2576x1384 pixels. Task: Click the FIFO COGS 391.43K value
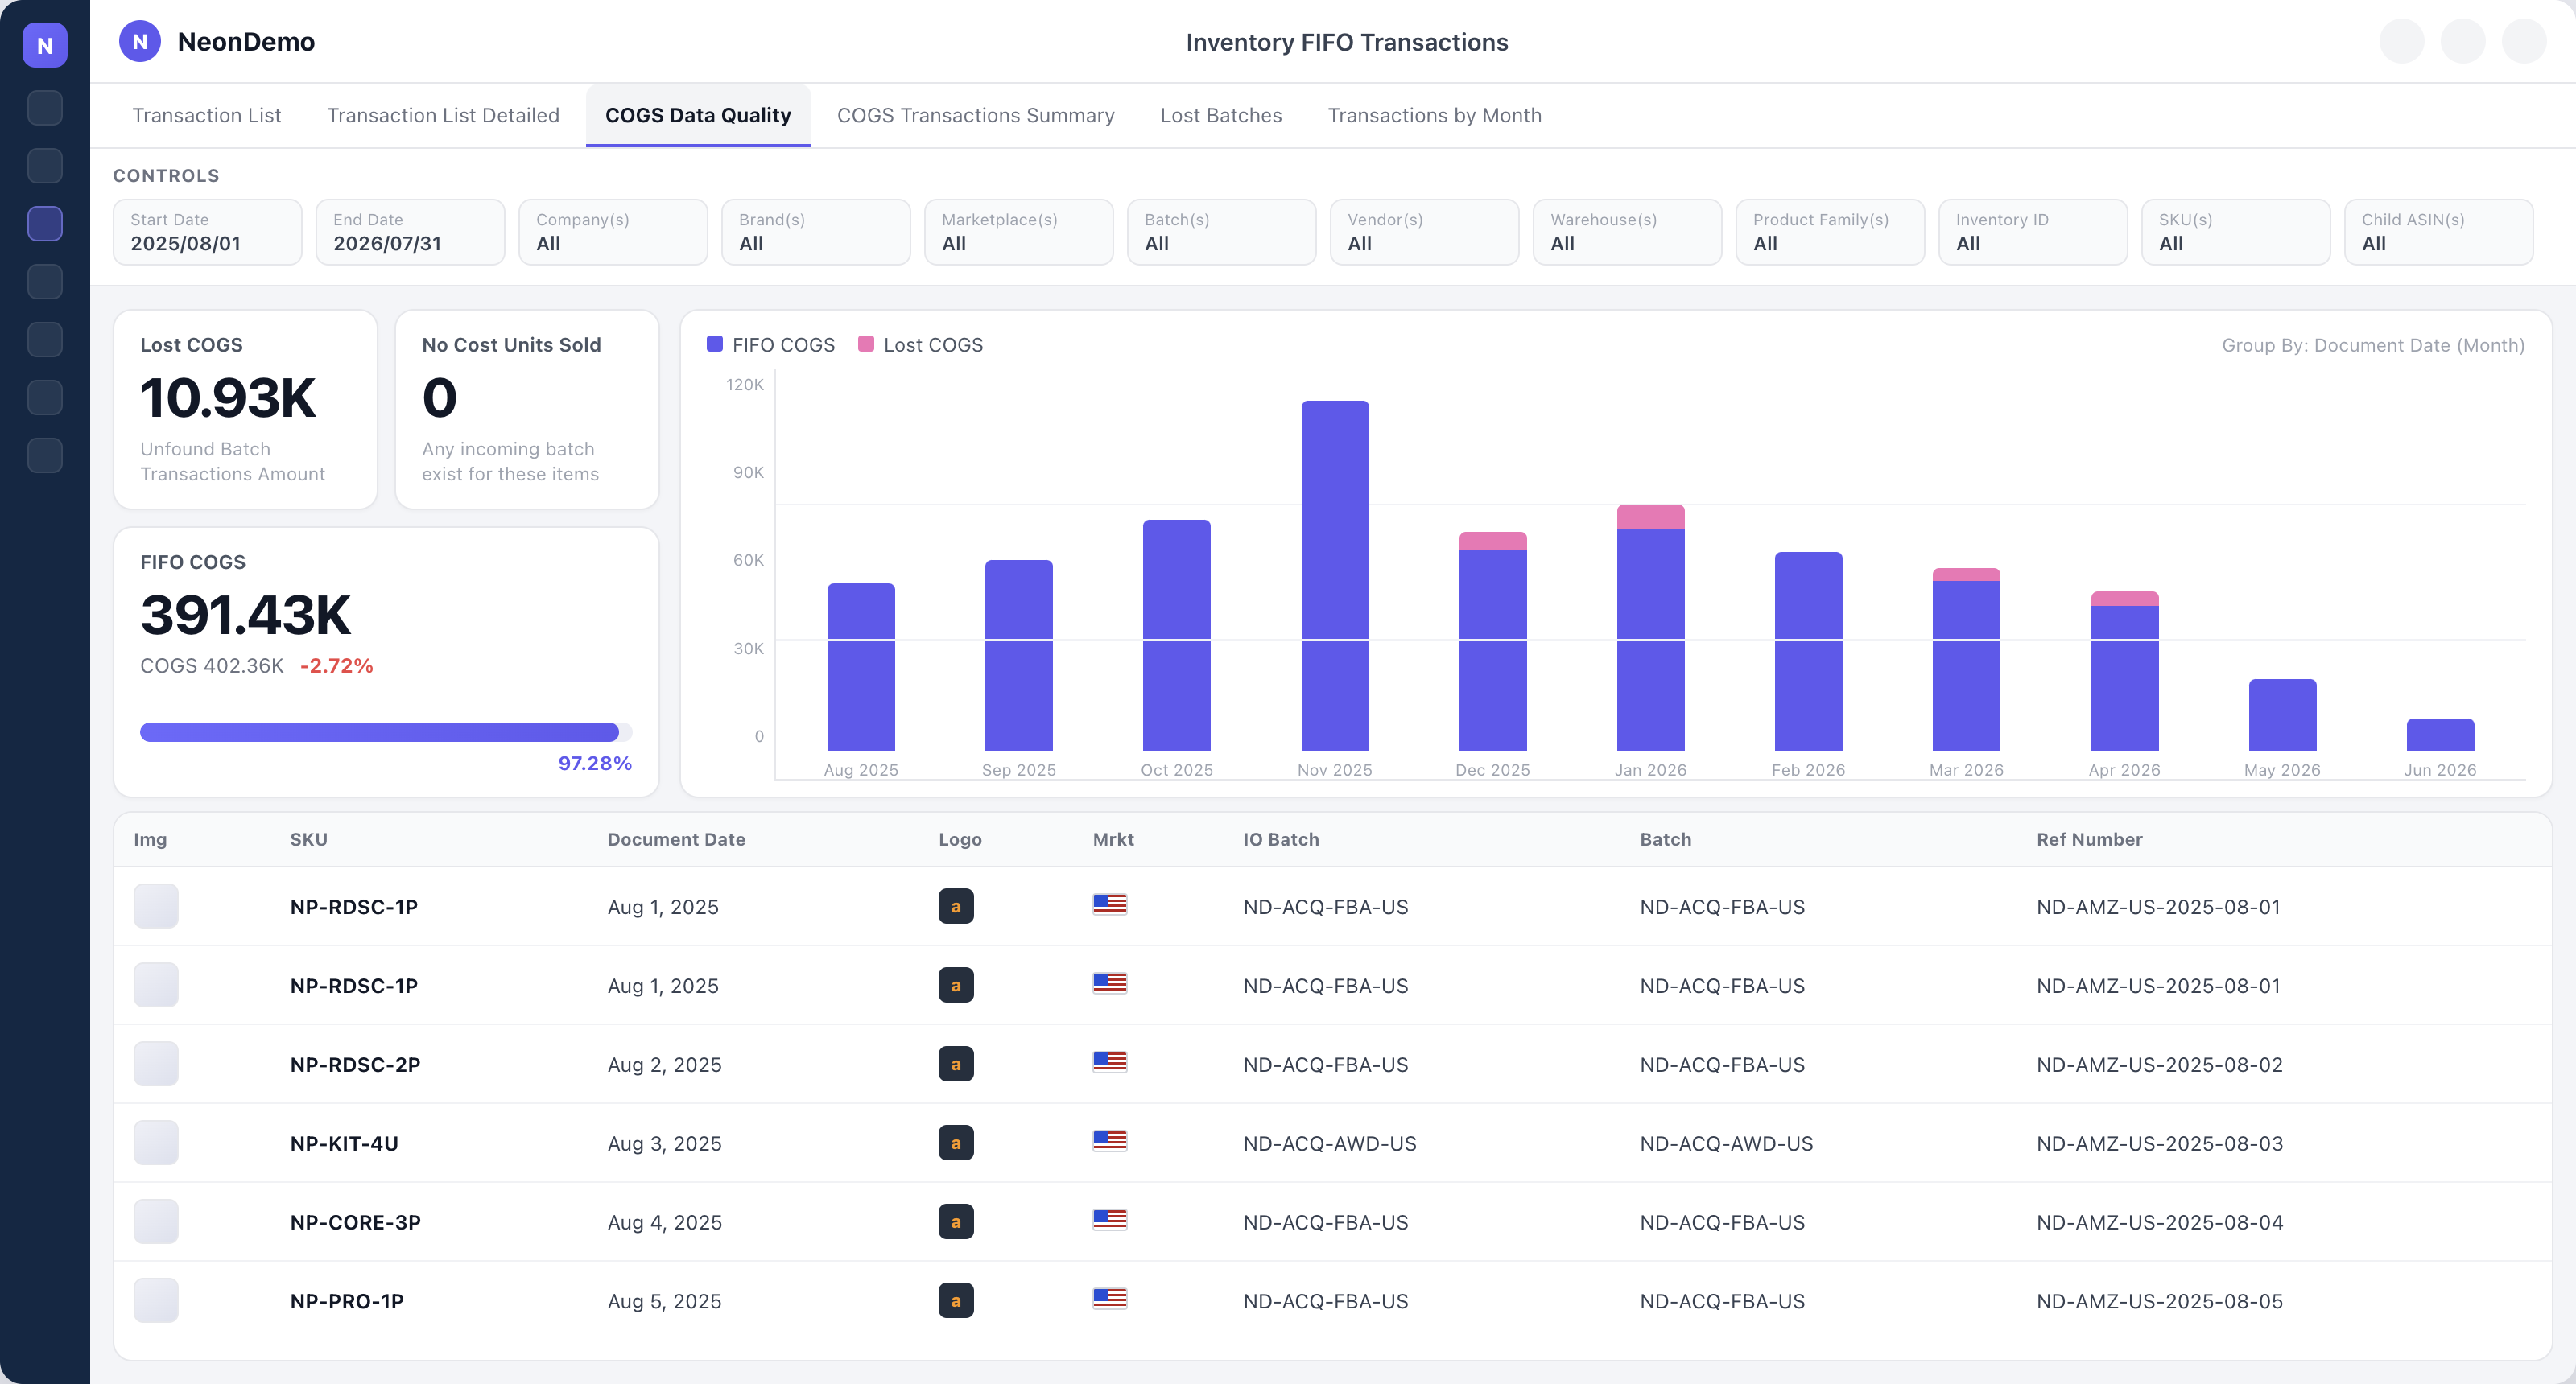245,615
